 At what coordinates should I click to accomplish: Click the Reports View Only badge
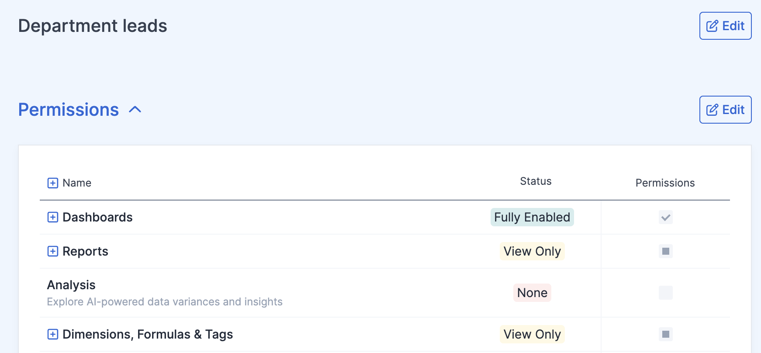point(532,251)
